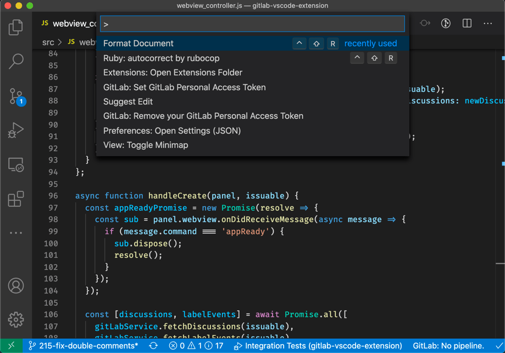Focus the command palette input field

tap(253, 24)
